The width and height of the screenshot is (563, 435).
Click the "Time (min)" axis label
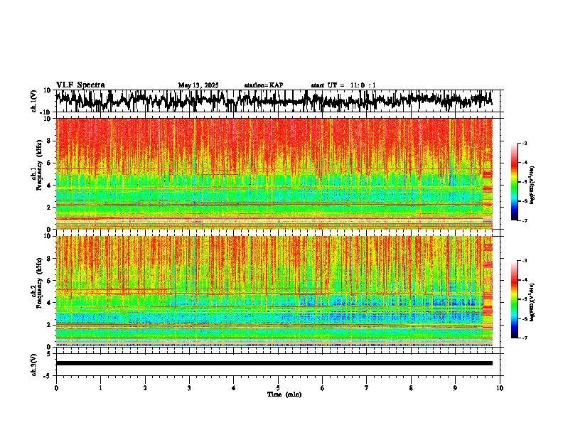[284, 394]
